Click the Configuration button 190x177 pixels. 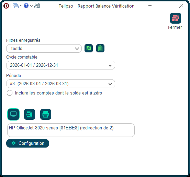(x=27, y=143)
